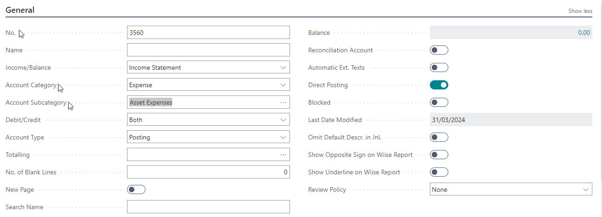The height and width of the screenshot is (217, 602).
Task: Open the Account Category dropdown
Action: coord(208,85)
